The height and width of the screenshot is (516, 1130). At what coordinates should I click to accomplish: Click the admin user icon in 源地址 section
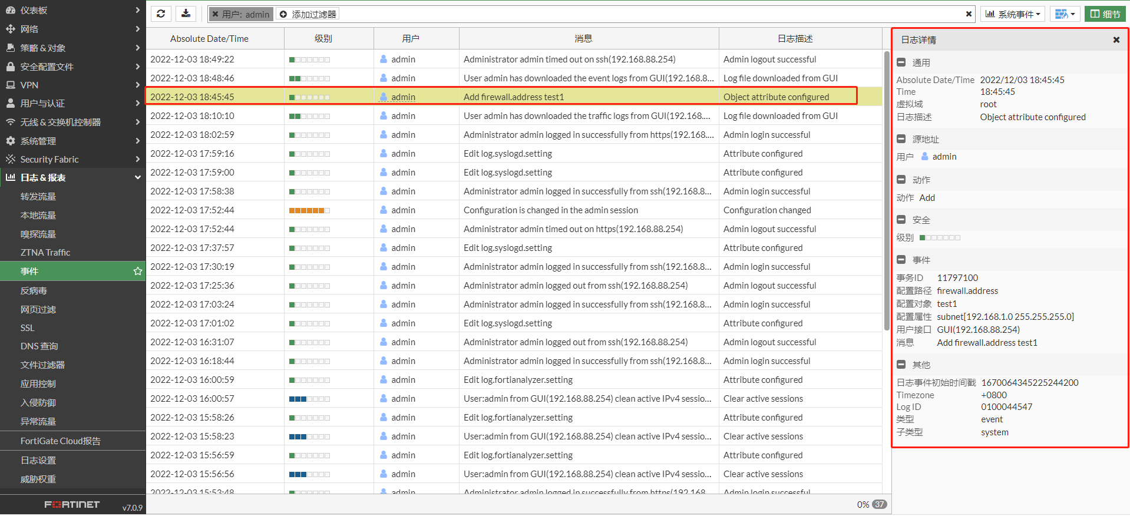[x=925, y=157]
